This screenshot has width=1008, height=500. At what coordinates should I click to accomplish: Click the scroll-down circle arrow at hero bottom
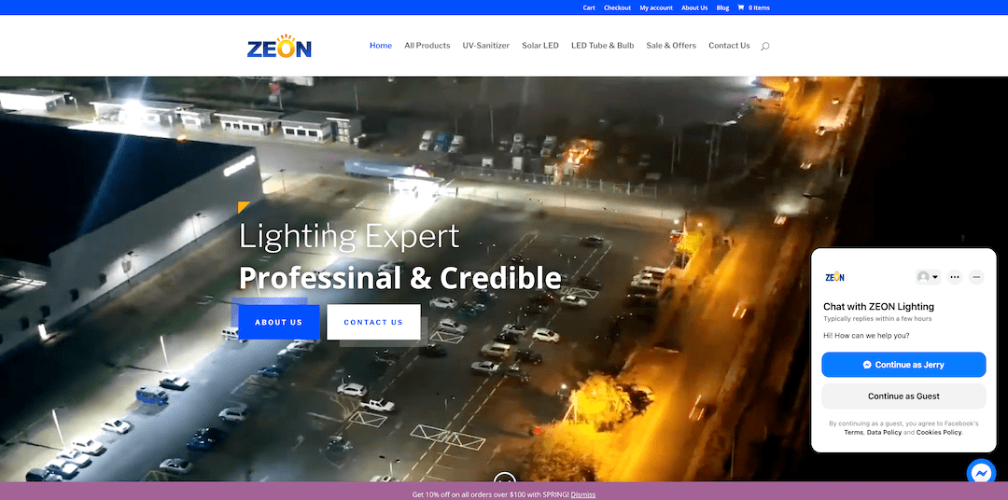505,479
